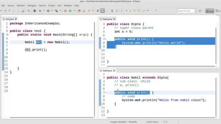
Task: Click the Skip All Breakpoints icon
Action: click(34, 11)
